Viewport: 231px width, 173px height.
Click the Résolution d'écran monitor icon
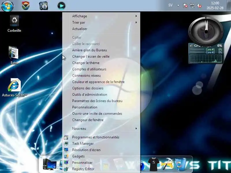point(66,150)
